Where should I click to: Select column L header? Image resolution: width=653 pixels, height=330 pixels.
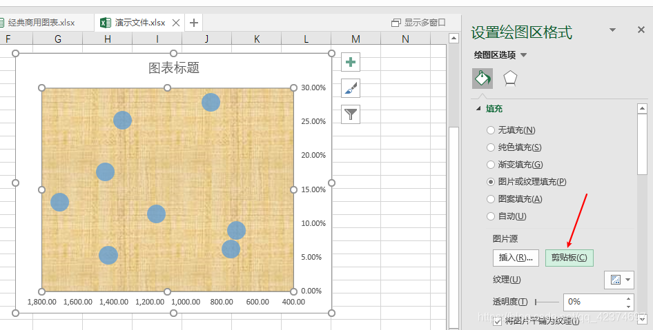(x=306, y=39)
